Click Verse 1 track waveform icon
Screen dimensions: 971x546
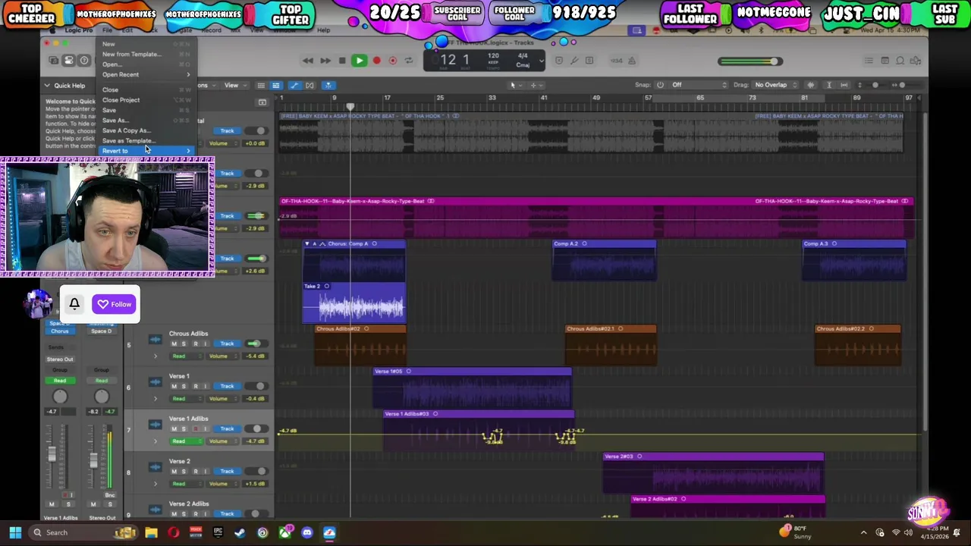(x=156, y=381)
